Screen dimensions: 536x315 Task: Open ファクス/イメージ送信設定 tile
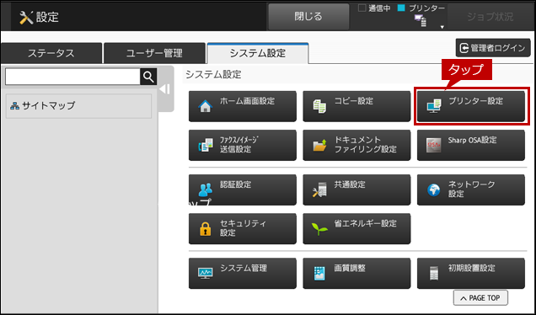(243, 145)
